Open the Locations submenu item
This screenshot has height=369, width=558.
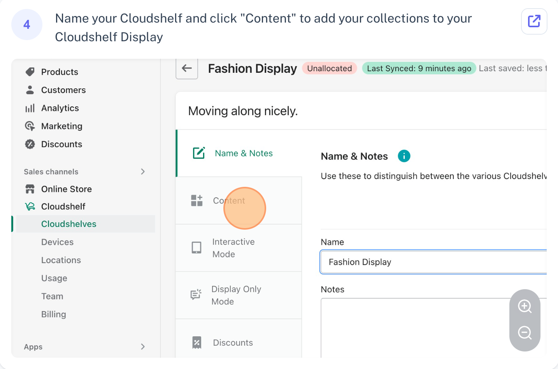61,260
